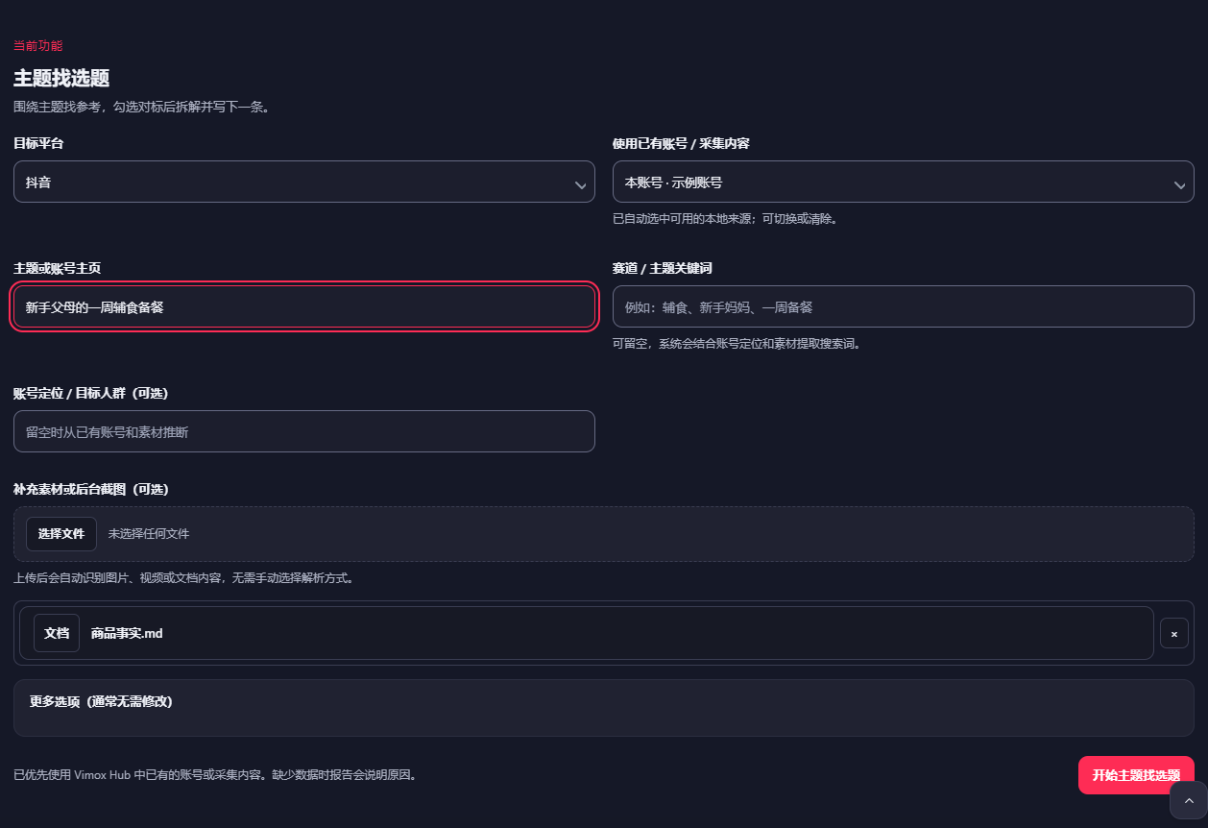Click the 使用已有账号 / 采集内容 label
Viewport: 1208px width, 828px height.
click(x=681, y=143)
